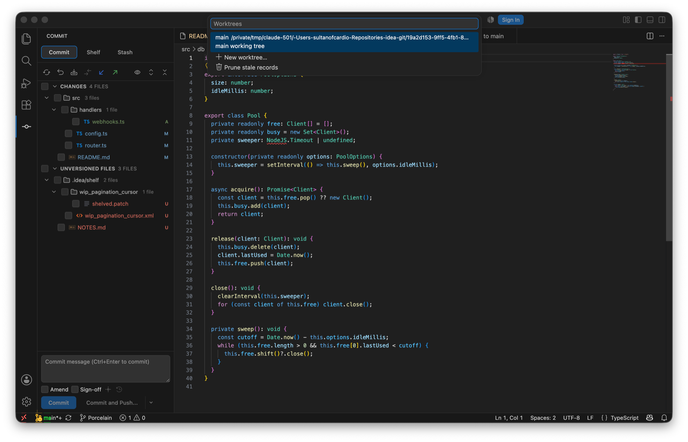The height and width of the screenshot is (442, 688).
Task: Check the webhooks.ts checkbox
Action: click(76, 122)
